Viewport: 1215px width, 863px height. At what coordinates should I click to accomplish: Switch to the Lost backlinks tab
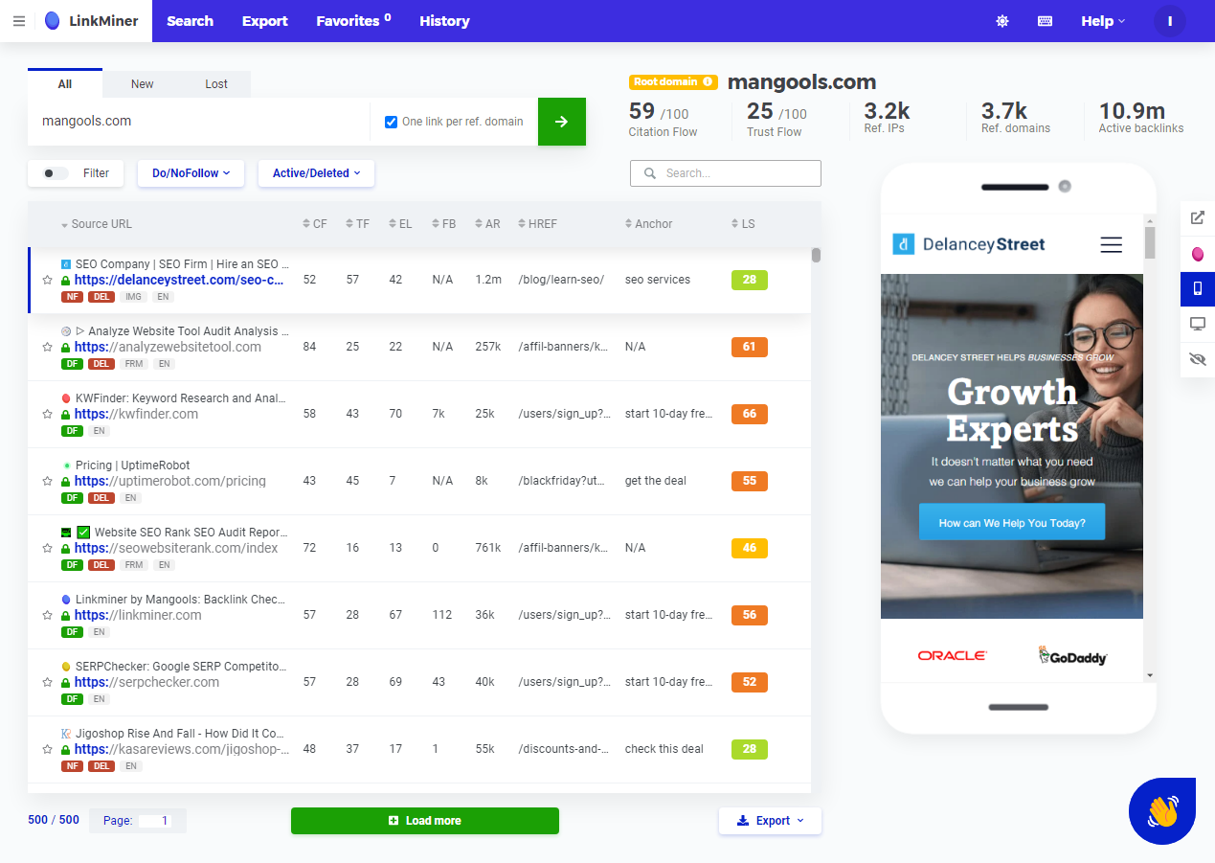coord(216,84)
